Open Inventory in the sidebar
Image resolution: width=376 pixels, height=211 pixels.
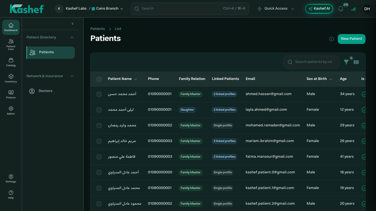[11, 78]
